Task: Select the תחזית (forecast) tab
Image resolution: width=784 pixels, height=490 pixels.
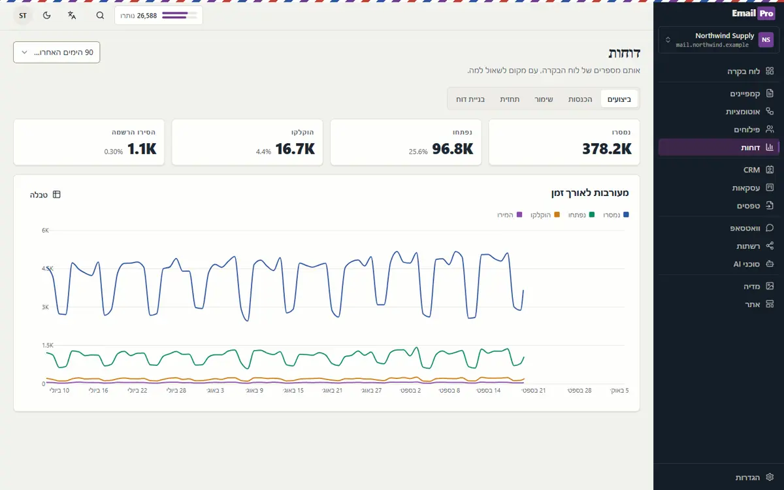Action: 510,99
